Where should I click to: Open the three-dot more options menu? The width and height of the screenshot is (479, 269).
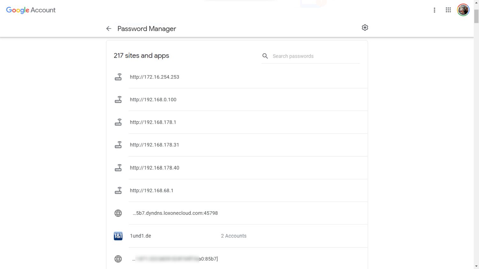pyautogui.click(x=434, y=10)
